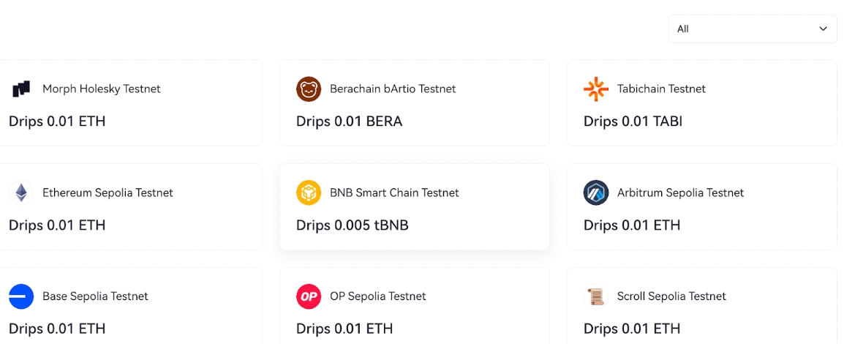This screenshot has width=844, height=344.
Task: Click the Base Sepolia blue circle icon
Action: (x=21, y=297)
